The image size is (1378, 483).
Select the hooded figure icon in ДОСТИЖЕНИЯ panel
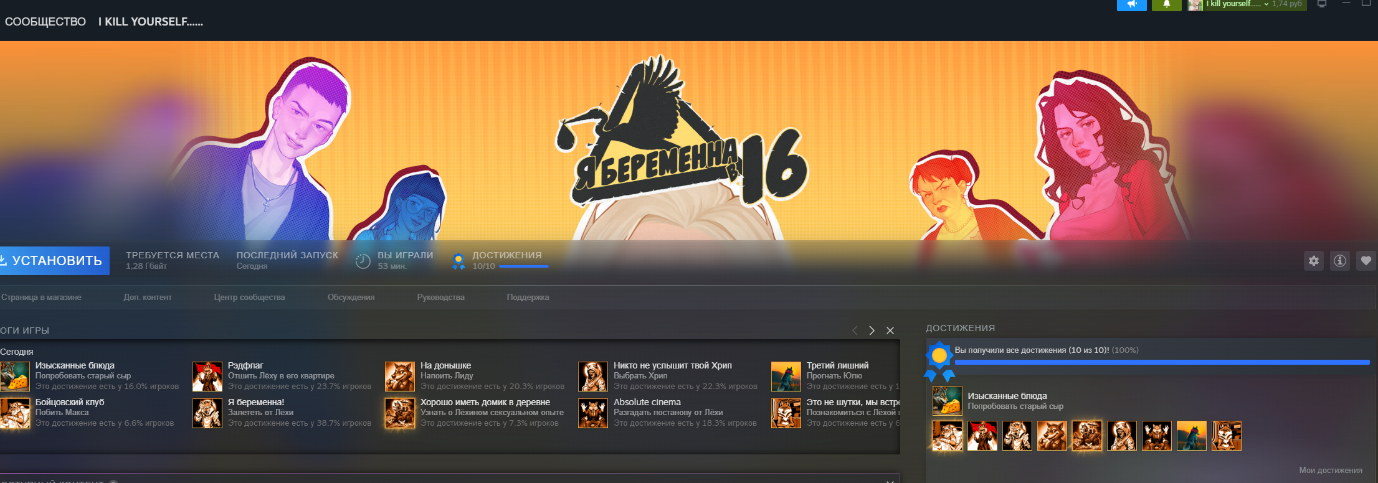coord(1122,436)
